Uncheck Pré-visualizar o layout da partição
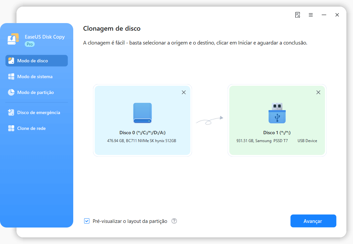The width and height of the screenshot is (353, 244). (x=87, y=221)
